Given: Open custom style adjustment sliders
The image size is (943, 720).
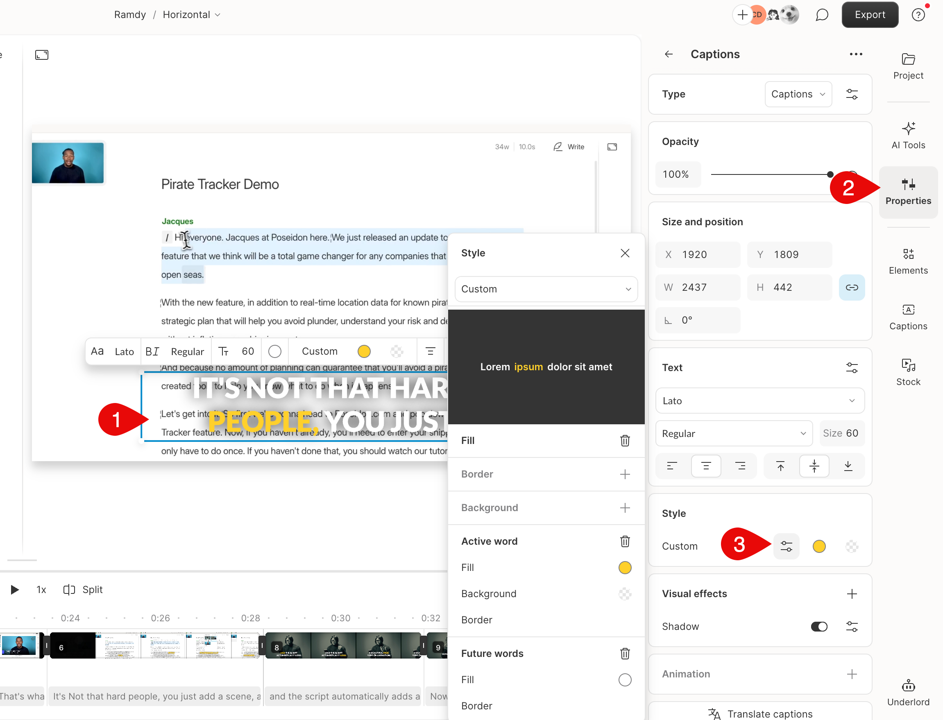Looking at the screenshot, I should pos(787,546).
